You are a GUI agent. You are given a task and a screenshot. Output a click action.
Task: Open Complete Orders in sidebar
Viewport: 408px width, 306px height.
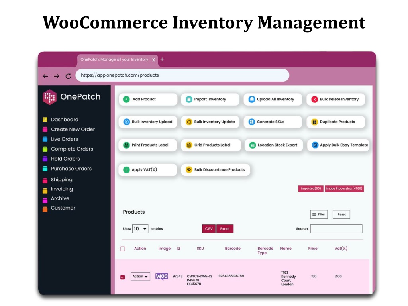pos(72,149)
